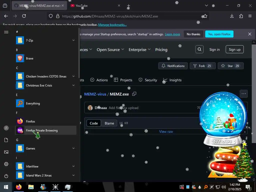Open the Enterprise dropdown
Viewport: 256px width, 192px height.
pyautogui.click(x=139, y=50)
